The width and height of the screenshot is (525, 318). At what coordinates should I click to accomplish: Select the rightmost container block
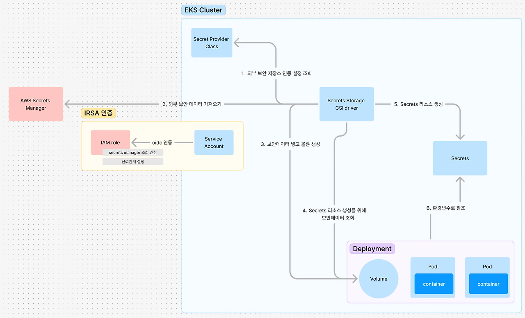pos(488,284)
